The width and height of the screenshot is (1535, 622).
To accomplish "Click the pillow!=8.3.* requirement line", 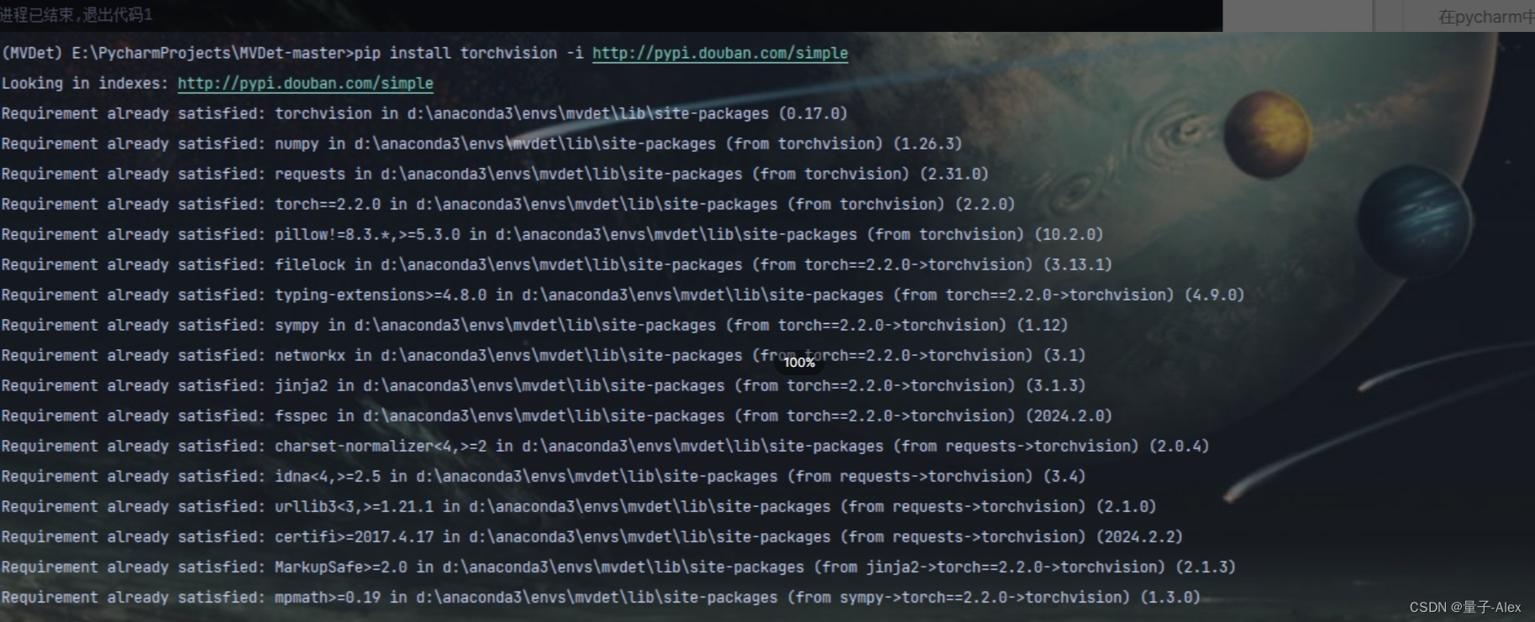I will click(552, 234).
